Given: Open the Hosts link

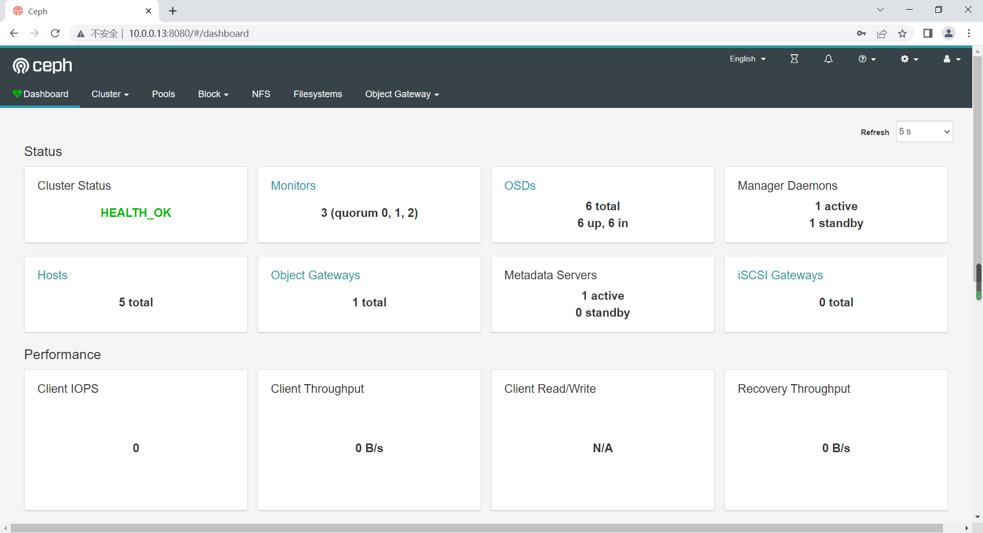Looking at the screenshot, I should [52, 275].
